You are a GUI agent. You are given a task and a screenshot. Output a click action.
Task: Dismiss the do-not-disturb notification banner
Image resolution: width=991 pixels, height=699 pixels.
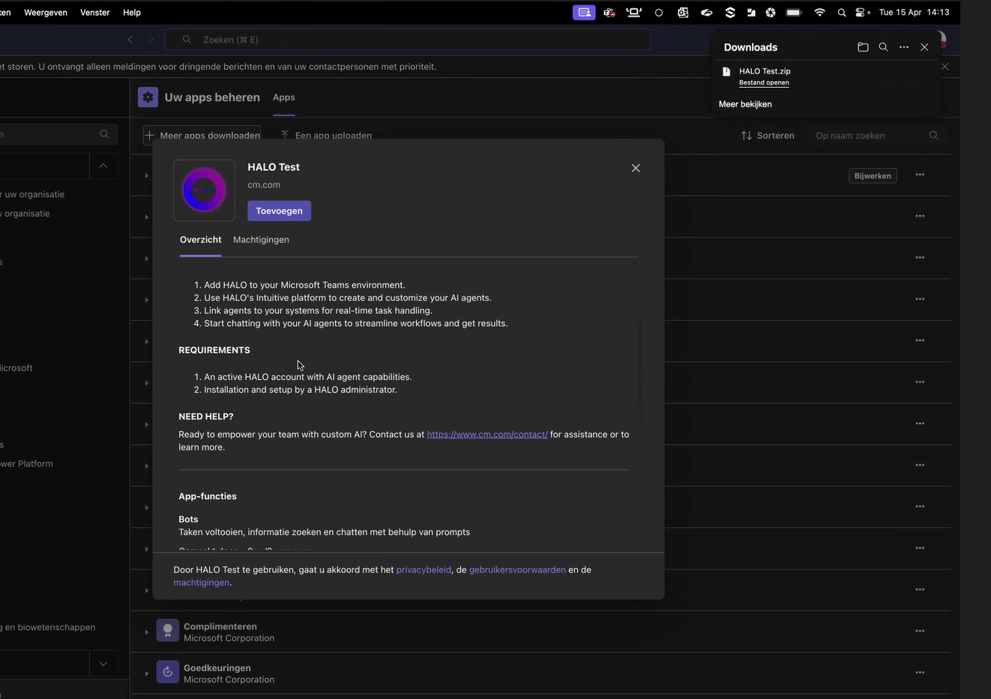click(x=945, y=67)
